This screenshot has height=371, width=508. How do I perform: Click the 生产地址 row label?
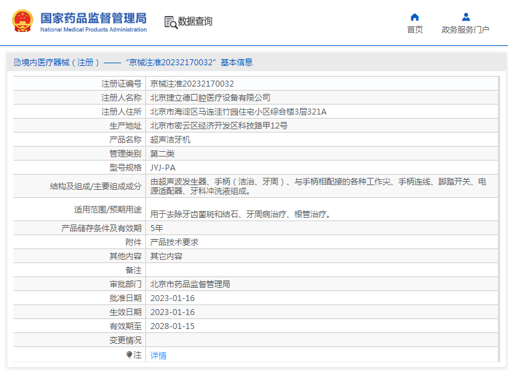(x=125, y=126)
